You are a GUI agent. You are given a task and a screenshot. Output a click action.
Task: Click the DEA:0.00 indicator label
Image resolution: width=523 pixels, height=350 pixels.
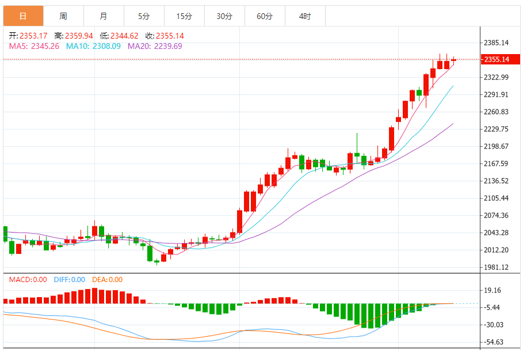[x=108, y=280]
